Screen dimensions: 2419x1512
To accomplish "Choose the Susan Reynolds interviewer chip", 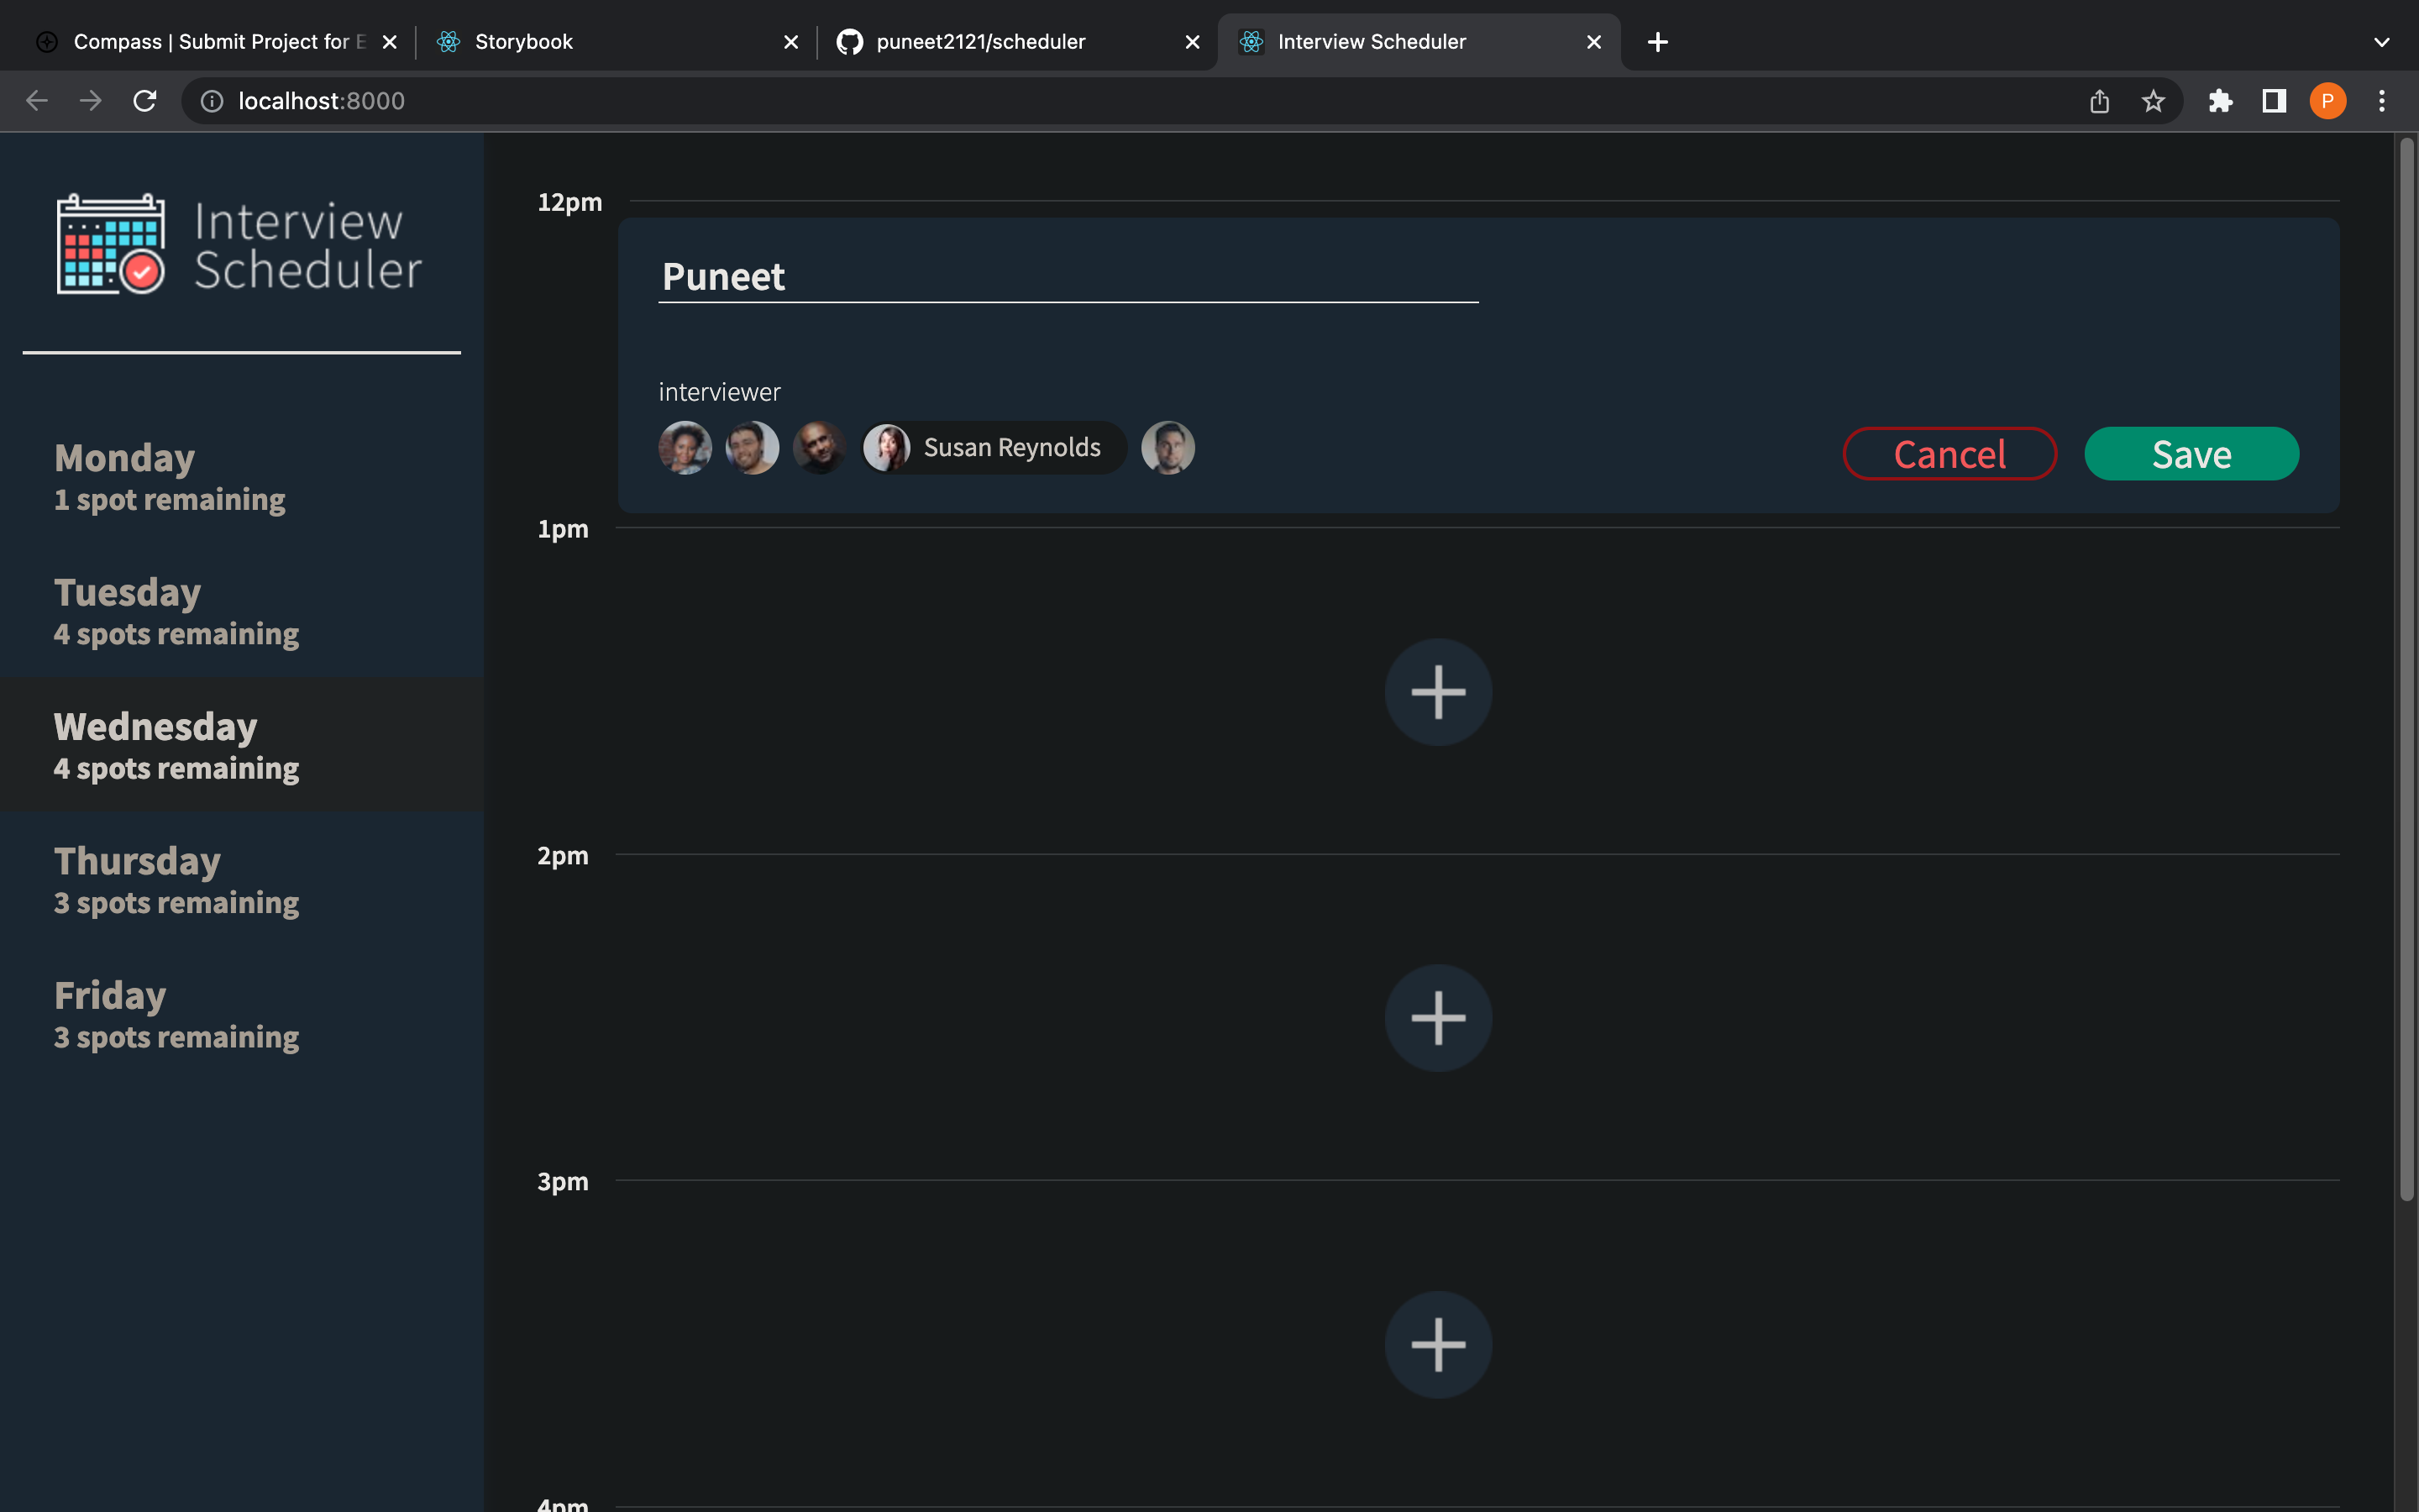I will click(x=994, y=448).
